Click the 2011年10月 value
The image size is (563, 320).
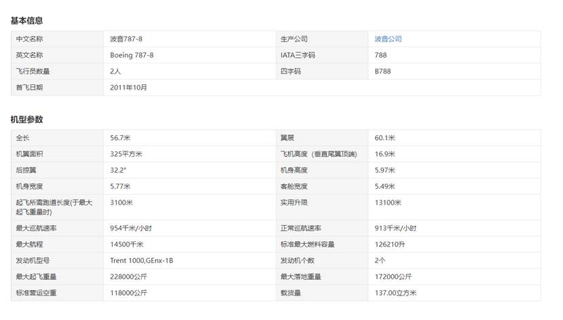(x=128, y=87)
